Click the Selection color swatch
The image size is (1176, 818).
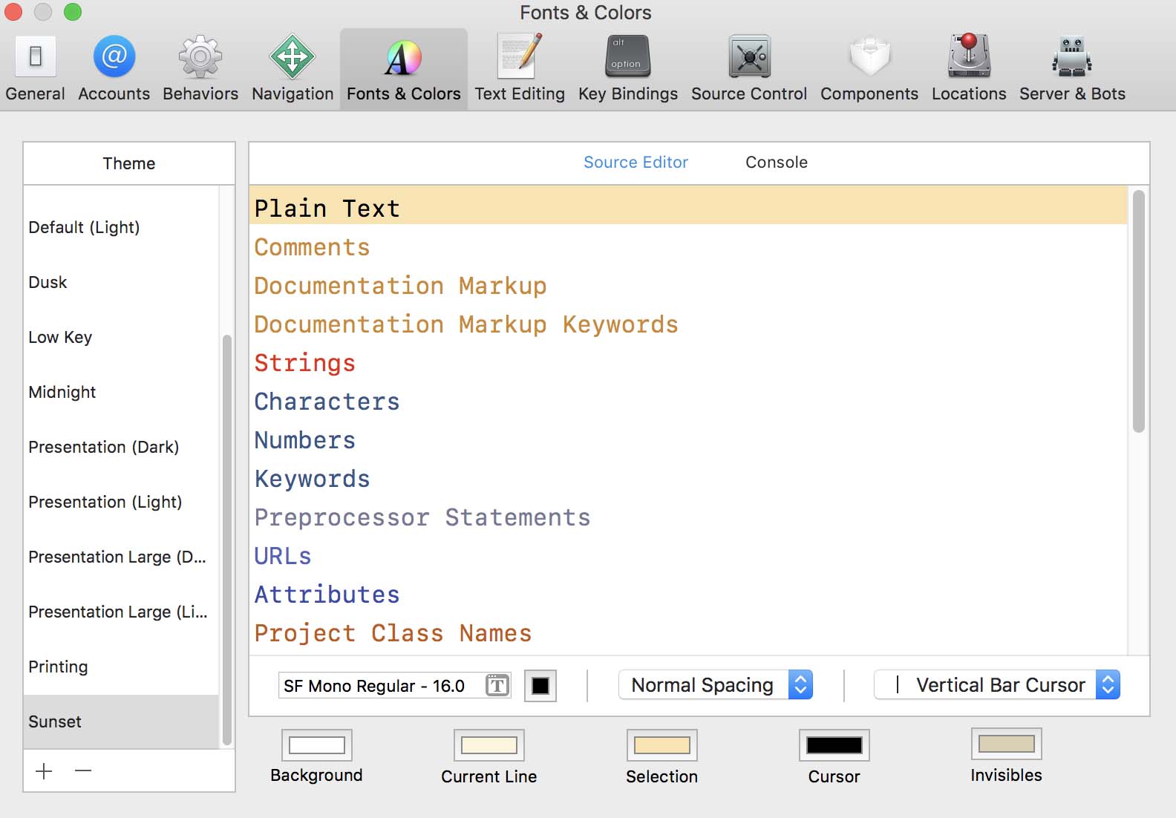(x=661, y=745)
